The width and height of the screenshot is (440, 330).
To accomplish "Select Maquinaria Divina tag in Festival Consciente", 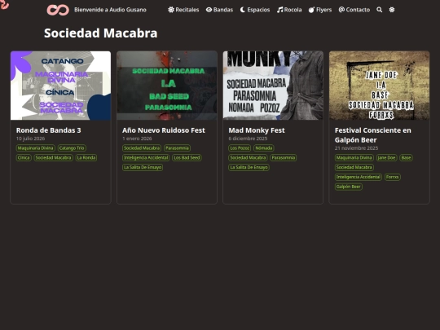I will coord(354,158).
